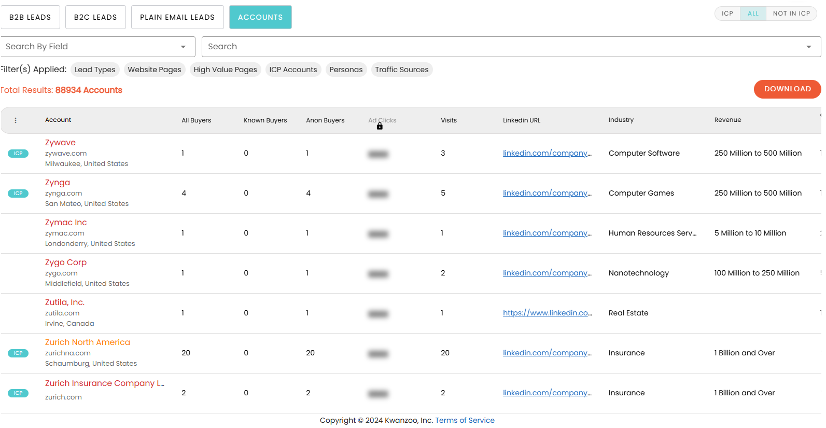Screen dimensions: 826x428
Task: Sort by the Visits column header
Action: pyautogui.click(x=449, y=120)
